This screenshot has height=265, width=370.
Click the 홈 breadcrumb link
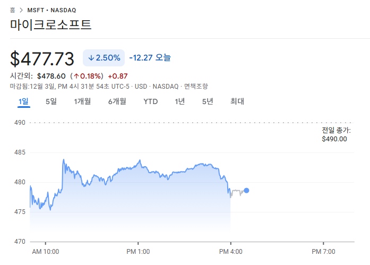[x=13, y=10]
